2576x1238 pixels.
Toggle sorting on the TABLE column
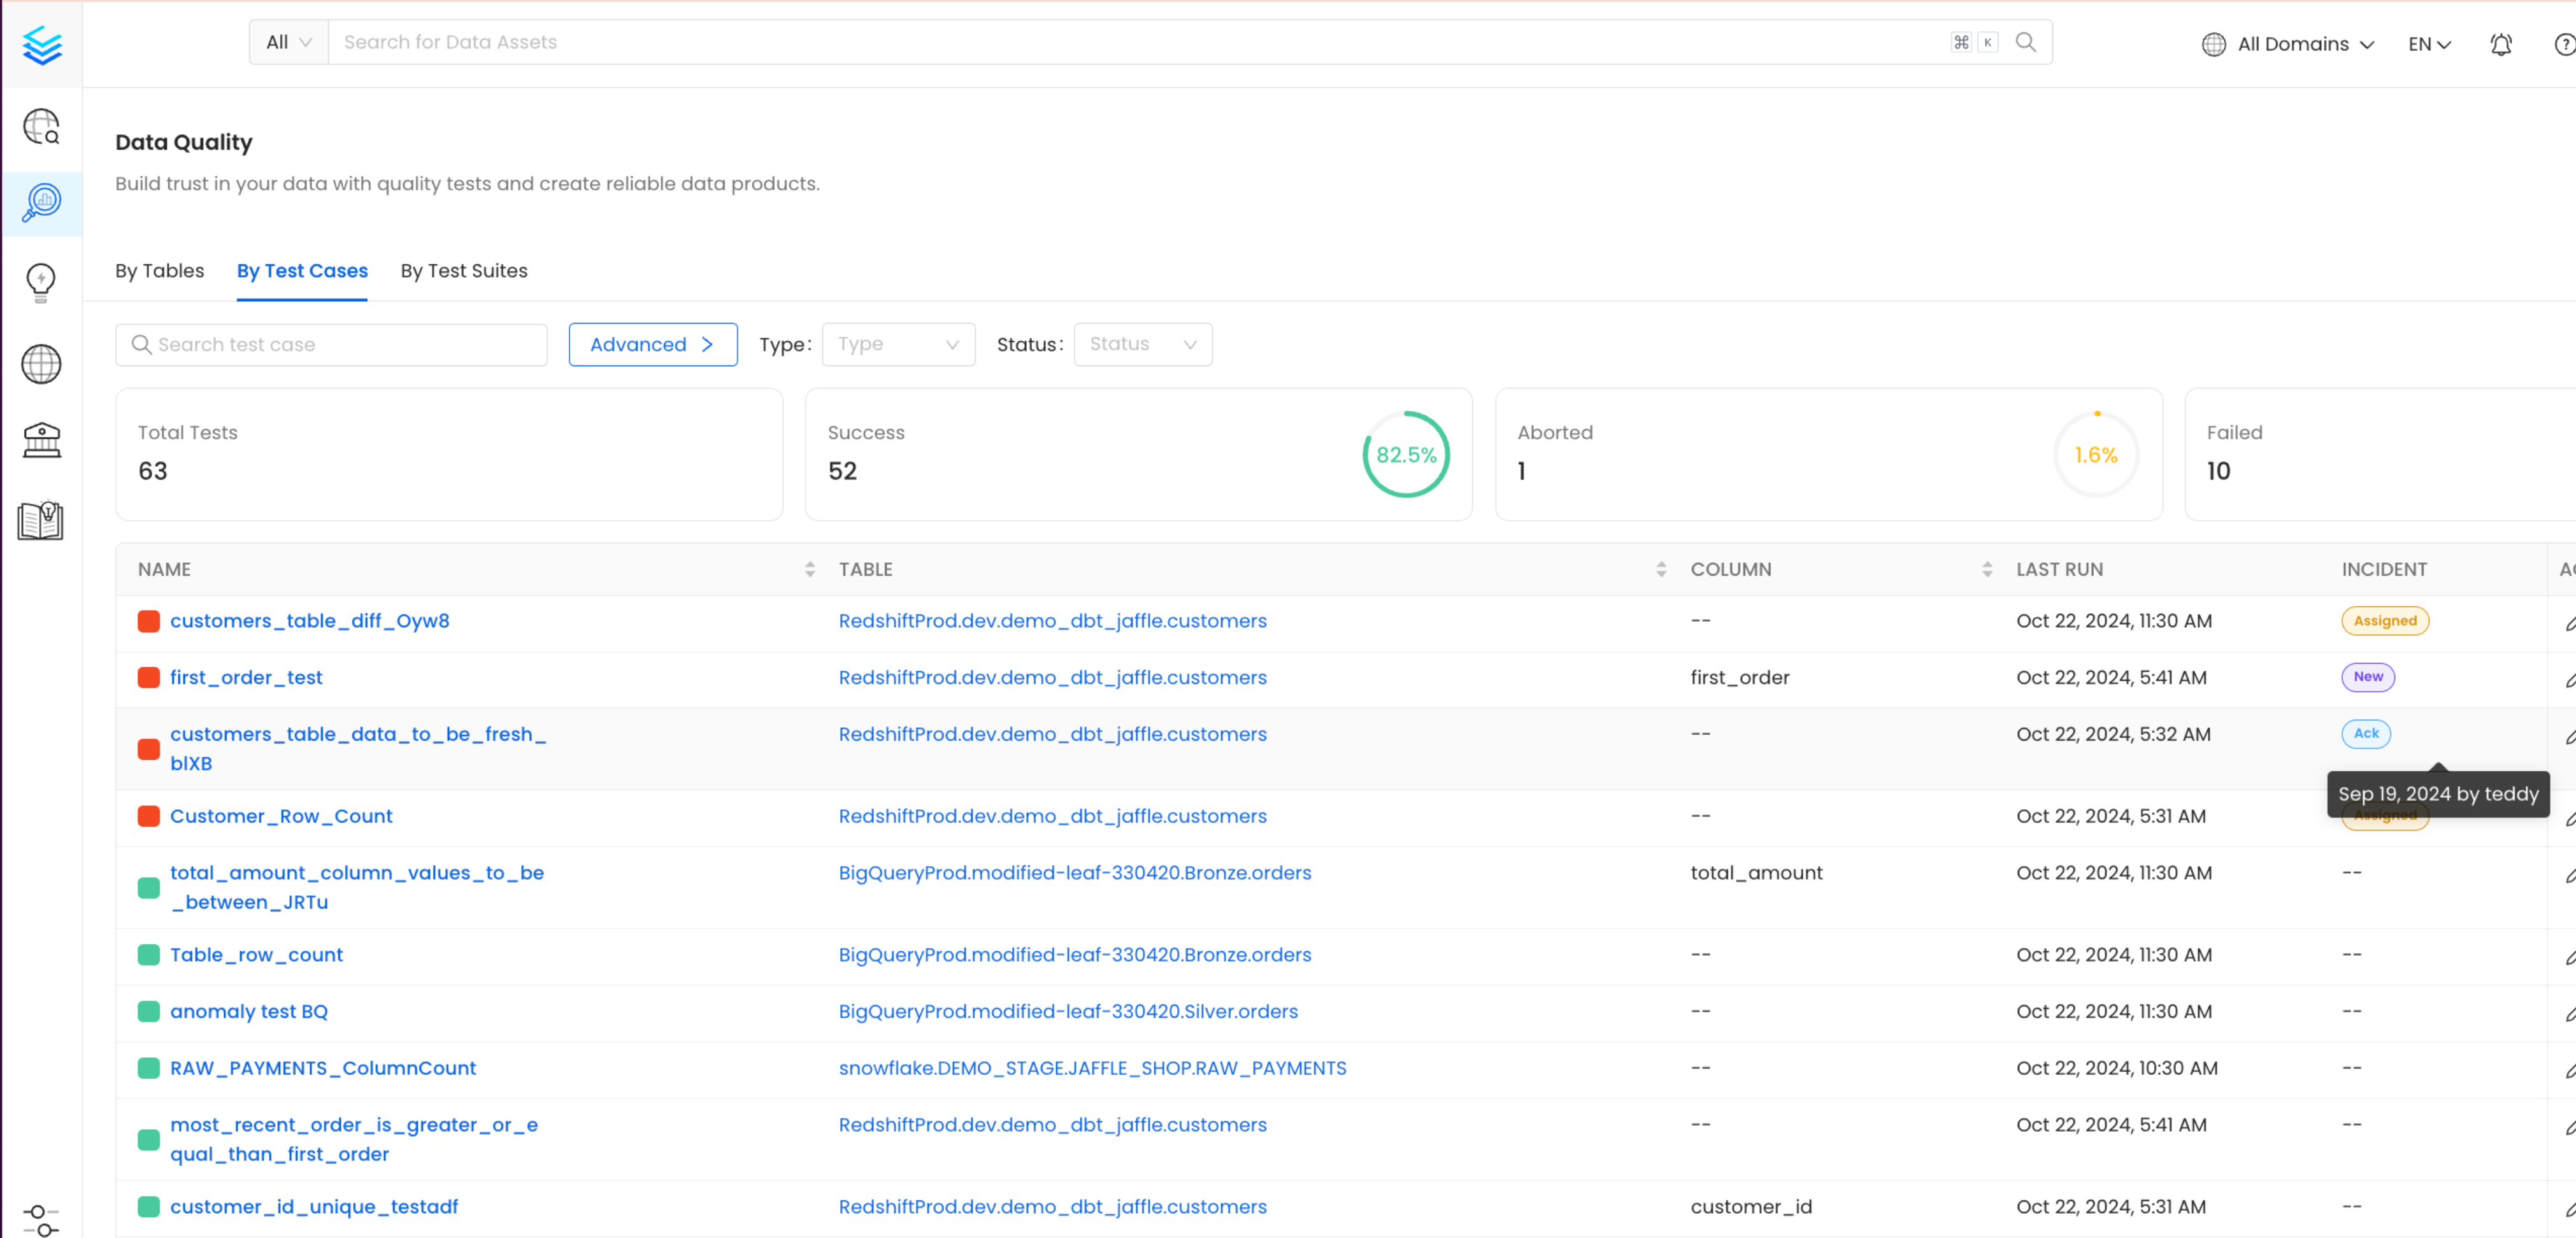(x=1662, y=568)
